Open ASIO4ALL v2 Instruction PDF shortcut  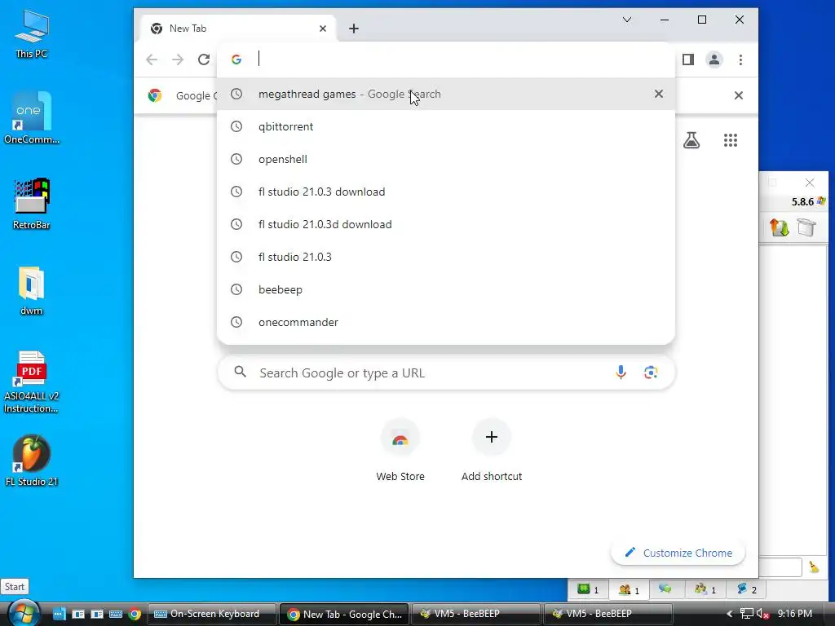pyautogui.click(x=32, y=382)
